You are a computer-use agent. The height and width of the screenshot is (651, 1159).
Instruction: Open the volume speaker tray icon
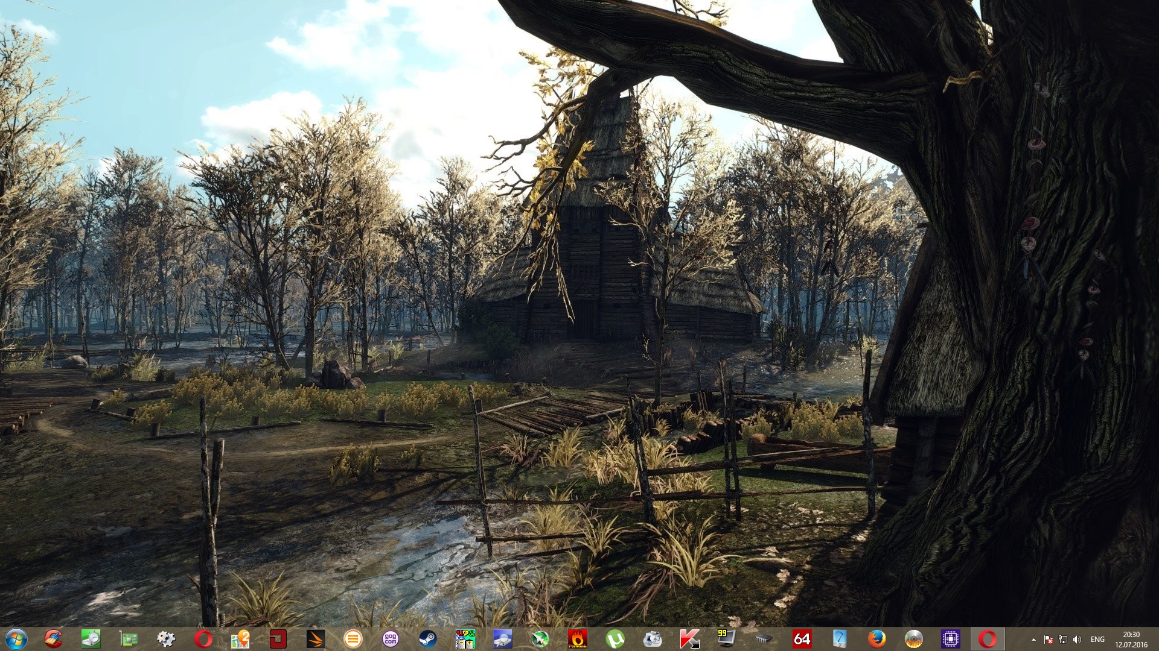tap(1078, 640)
